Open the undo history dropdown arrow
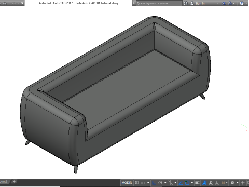249x187 pixels. (9, 3)
